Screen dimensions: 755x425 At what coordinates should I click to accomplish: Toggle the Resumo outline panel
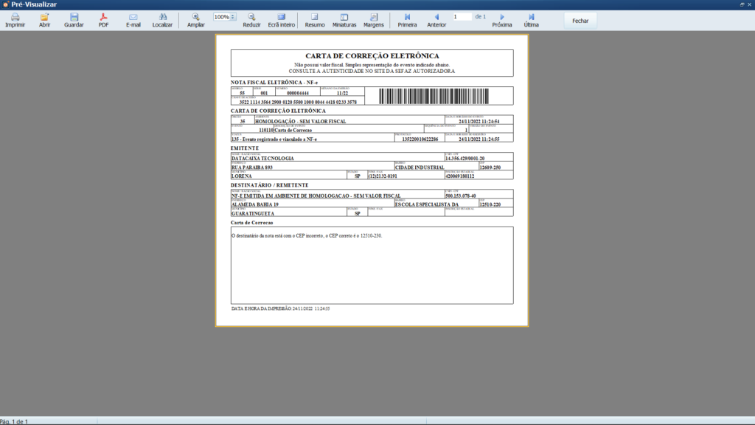315,20
